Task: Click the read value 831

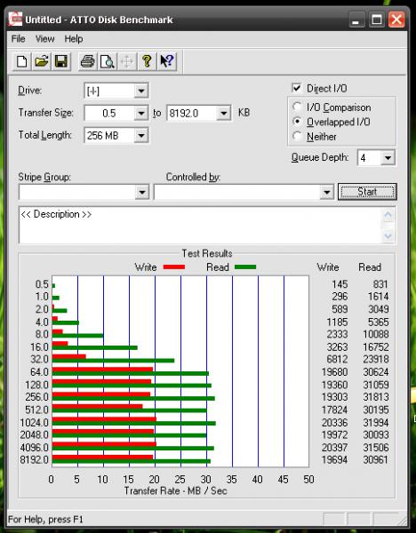Action: click(x=380, y=284)
